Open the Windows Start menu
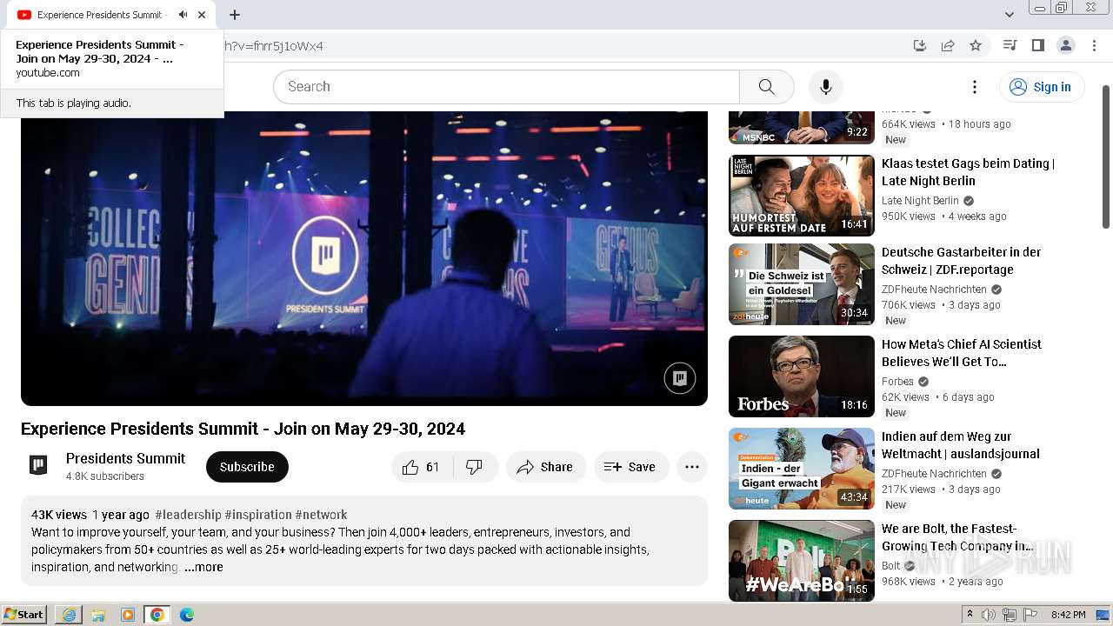Screen dimensions: 1113x626 point(24,615)
